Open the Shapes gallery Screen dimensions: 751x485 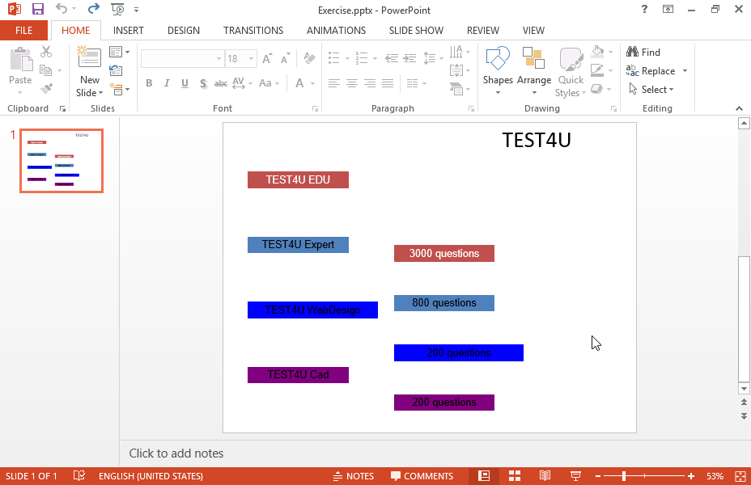498,71
